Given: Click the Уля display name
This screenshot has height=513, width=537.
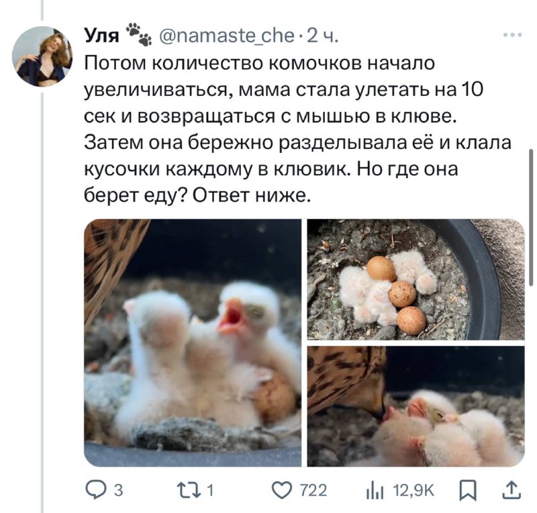Looking at the screenshot, I should pos(101,36).
